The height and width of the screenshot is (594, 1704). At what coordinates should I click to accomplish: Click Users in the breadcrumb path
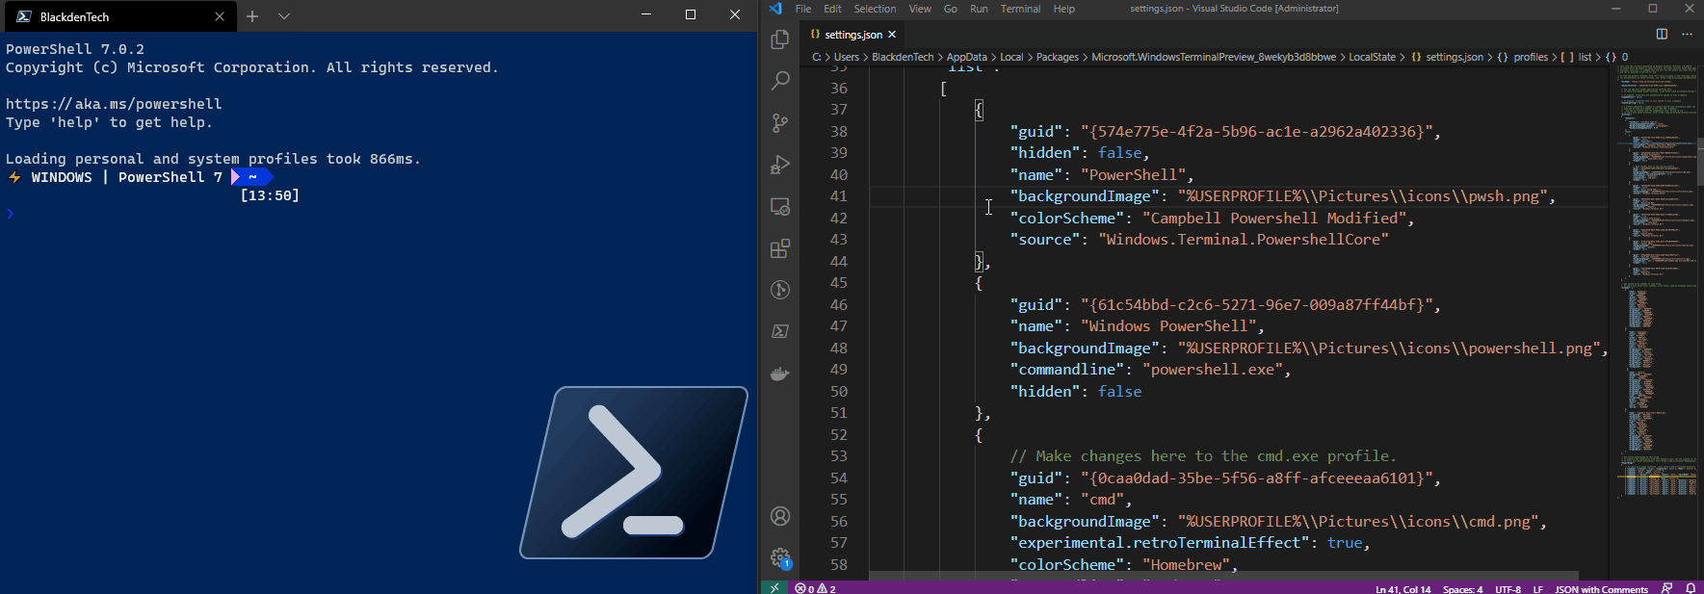(847, 57)
